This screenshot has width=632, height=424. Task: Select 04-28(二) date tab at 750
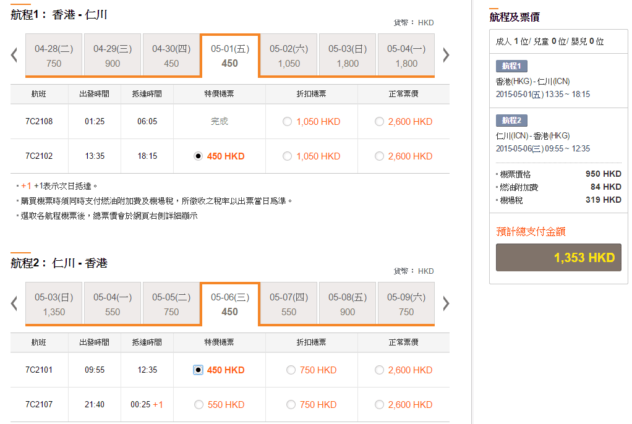click(54, 56)
